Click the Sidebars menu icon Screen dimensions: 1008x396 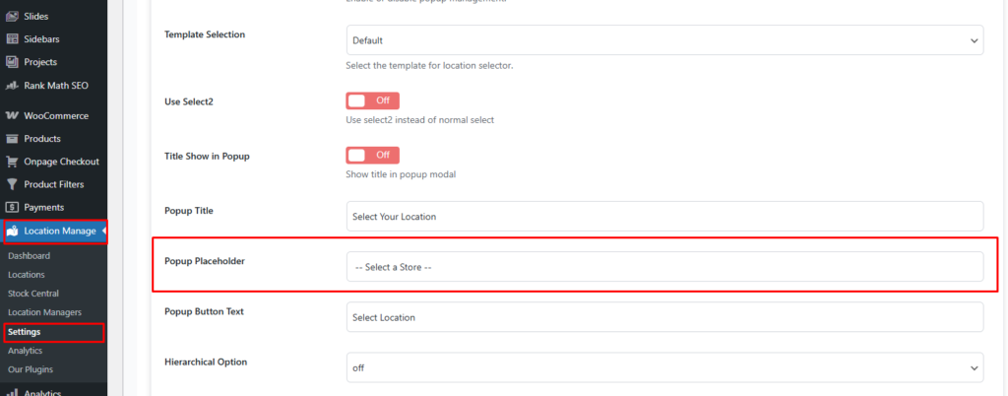(12, 39)
